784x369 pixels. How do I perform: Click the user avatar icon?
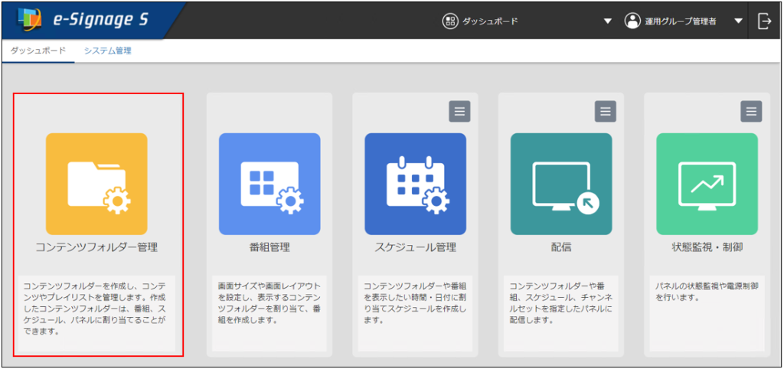(632, 21)
